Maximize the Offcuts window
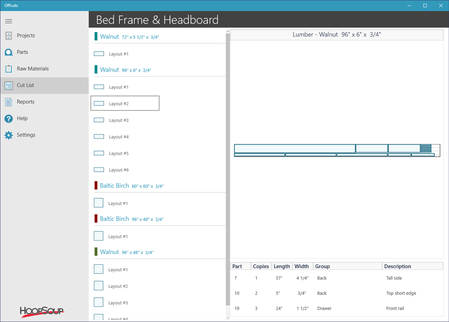The image size is (449, 322). (x=425, y=6)
